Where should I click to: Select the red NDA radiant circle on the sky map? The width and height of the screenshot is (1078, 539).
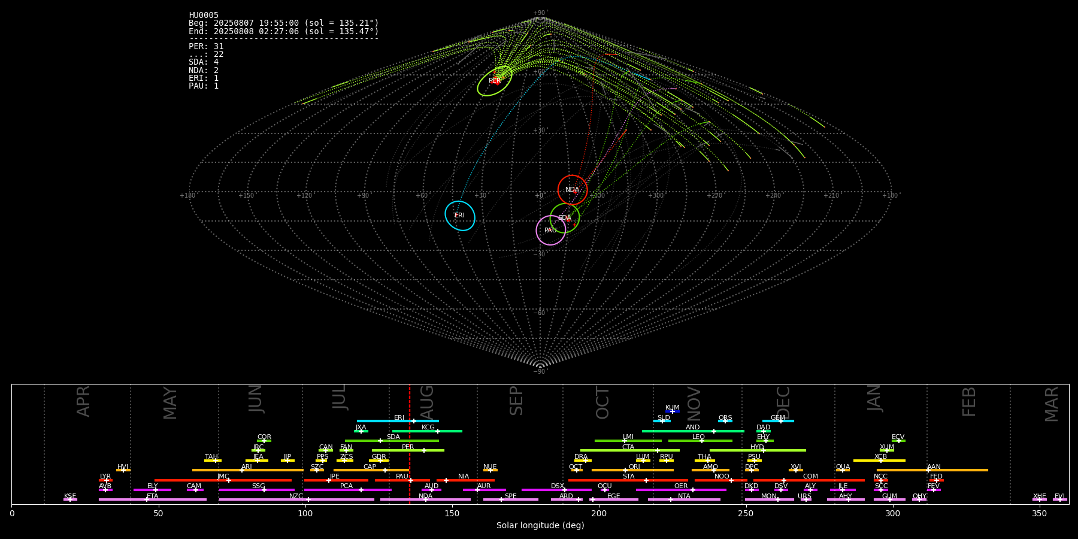[573, 190]
